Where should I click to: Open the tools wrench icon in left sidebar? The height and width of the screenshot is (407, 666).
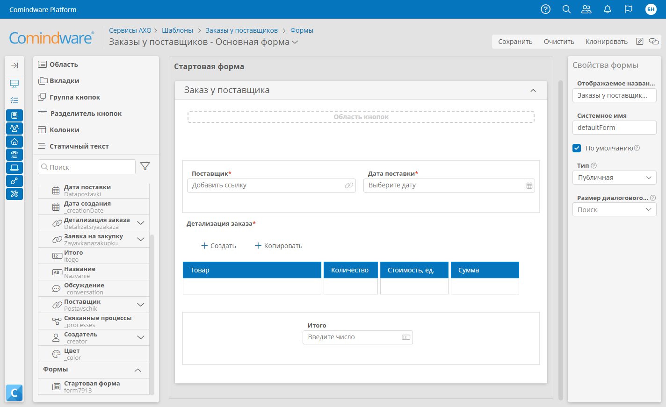pos(14,194)
